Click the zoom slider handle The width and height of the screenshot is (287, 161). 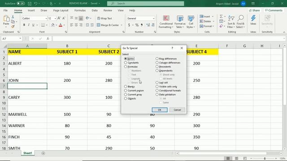265,158
